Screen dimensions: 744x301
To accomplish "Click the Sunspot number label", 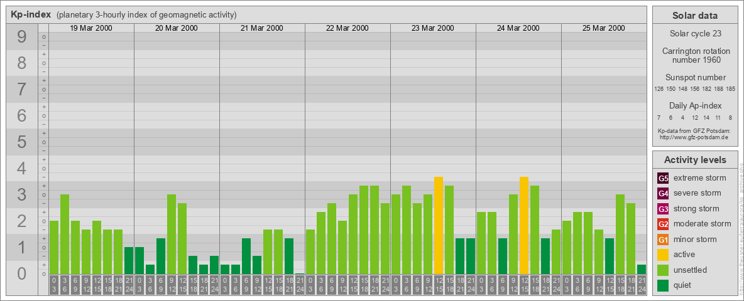I will pyautogui.click(x=695, y=78).
